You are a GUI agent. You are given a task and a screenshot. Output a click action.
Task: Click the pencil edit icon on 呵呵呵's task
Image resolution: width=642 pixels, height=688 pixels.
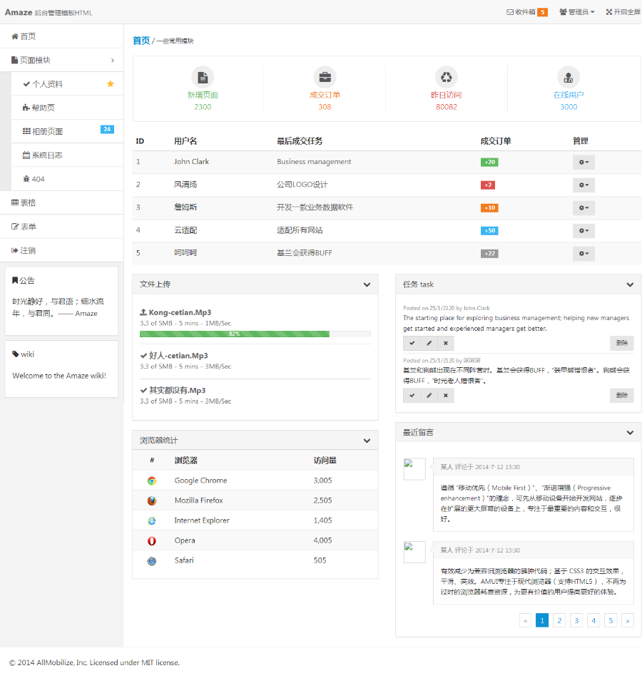tap(429, 396)
